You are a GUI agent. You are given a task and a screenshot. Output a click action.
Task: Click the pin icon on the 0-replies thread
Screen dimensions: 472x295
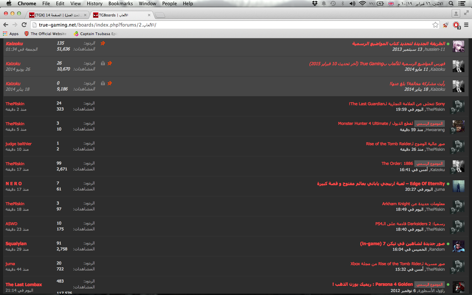click(x=110, y=83)
